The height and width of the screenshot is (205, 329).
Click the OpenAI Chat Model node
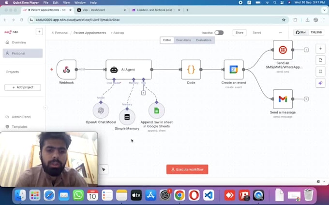[101, 110]
